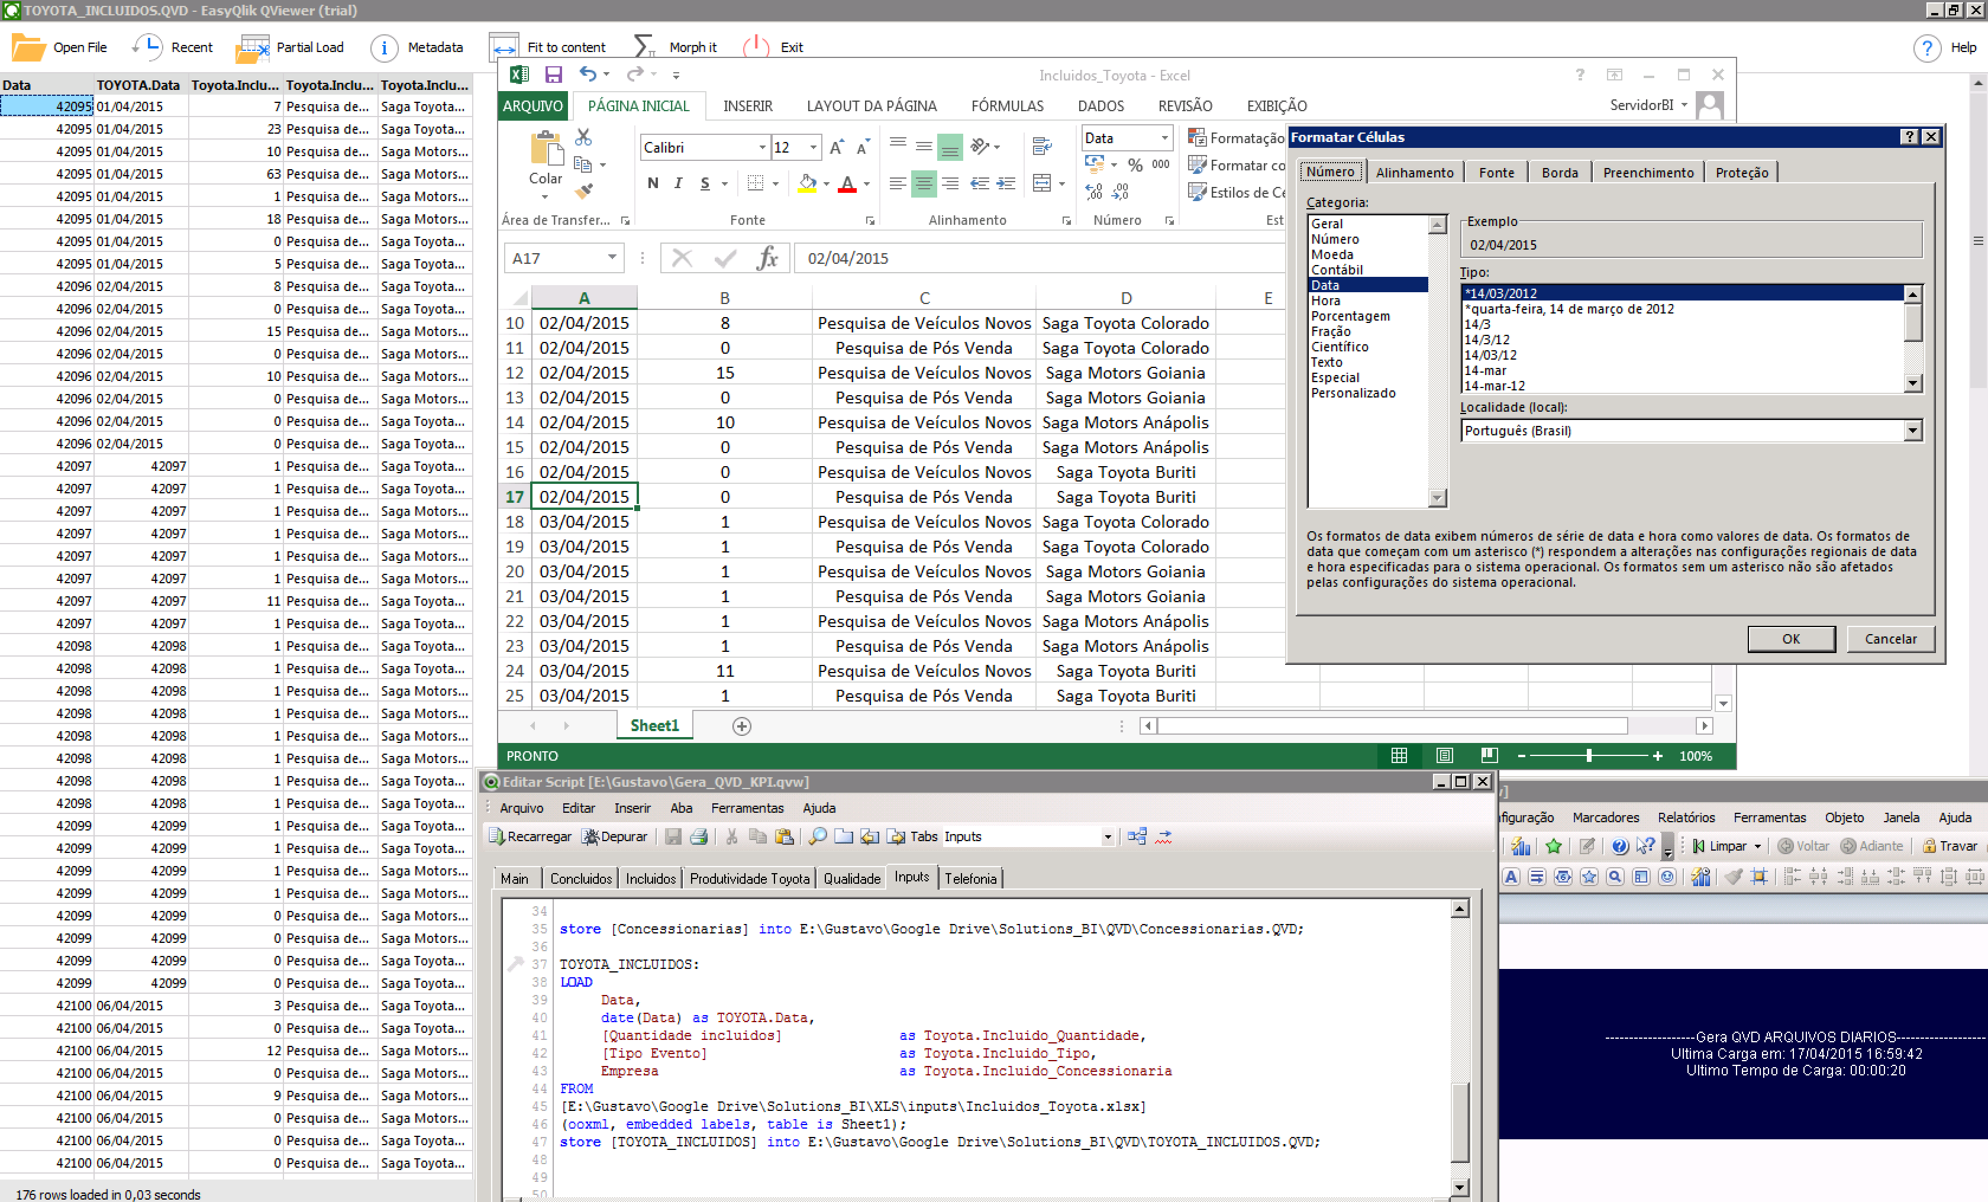1988x1202 pixels.
Task: Click the Recarregar button in script editor
Action: click(530, 836)
